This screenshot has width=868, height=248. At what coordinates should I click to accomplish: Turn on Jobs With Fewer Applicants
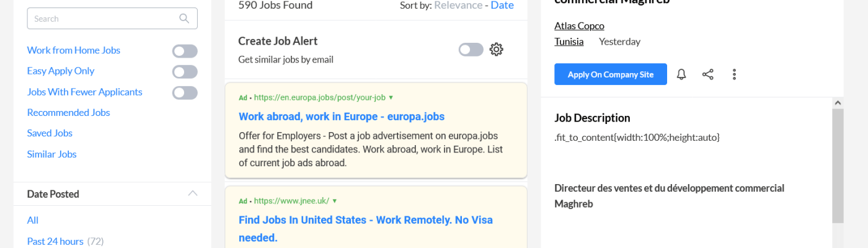[x=185, y=93]
